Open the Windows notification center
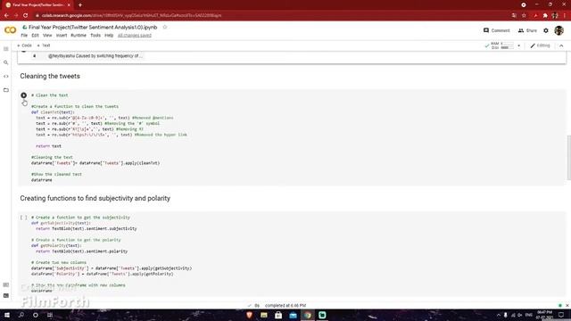 tap(561, 315)
